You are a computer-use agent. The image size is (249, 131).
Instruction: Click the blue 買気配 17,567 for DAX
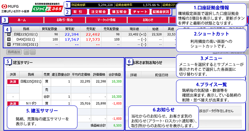pyautogui.click(x=72, y=39)
